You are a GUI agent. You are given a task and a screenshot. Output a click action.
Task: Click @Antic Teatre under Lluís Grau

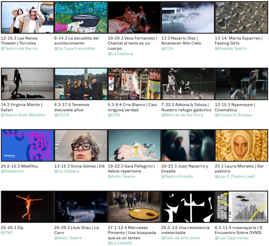pyautogui.click(x=68, y=238)
